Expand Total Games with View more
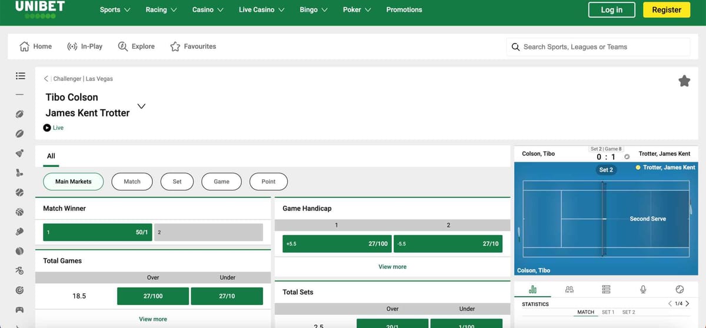 [153, 319]
